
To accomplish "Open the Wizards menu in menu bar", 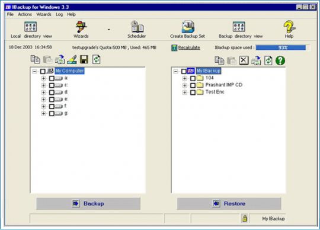I will (44, 14).
